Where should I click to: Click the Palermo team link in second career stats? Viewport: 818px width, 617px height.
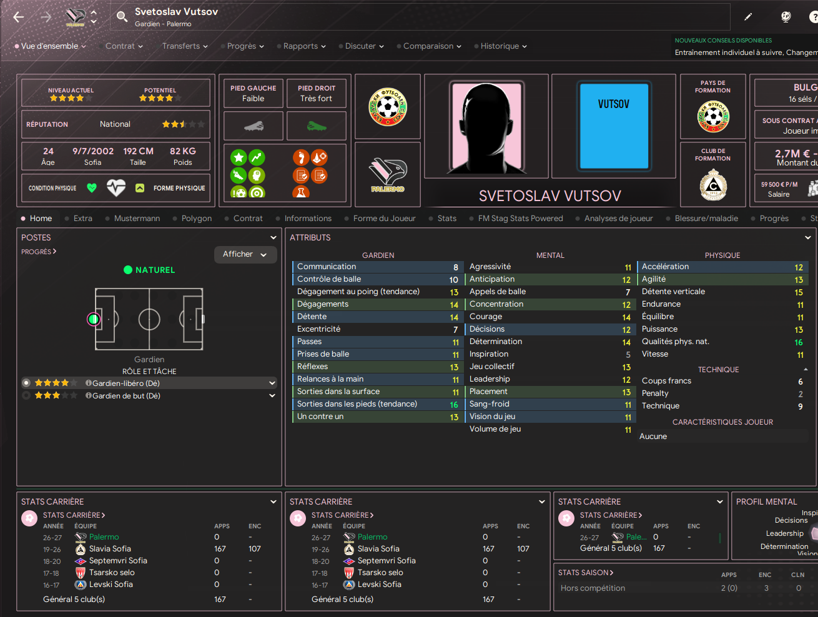[373, 537]
